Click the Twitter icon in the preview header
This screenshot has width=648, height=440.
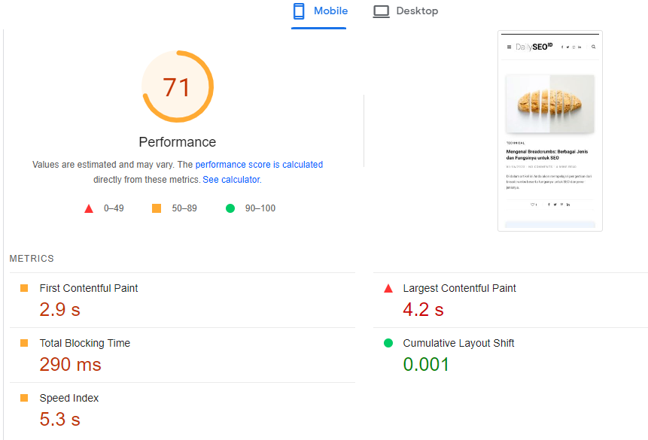[567, 47]
